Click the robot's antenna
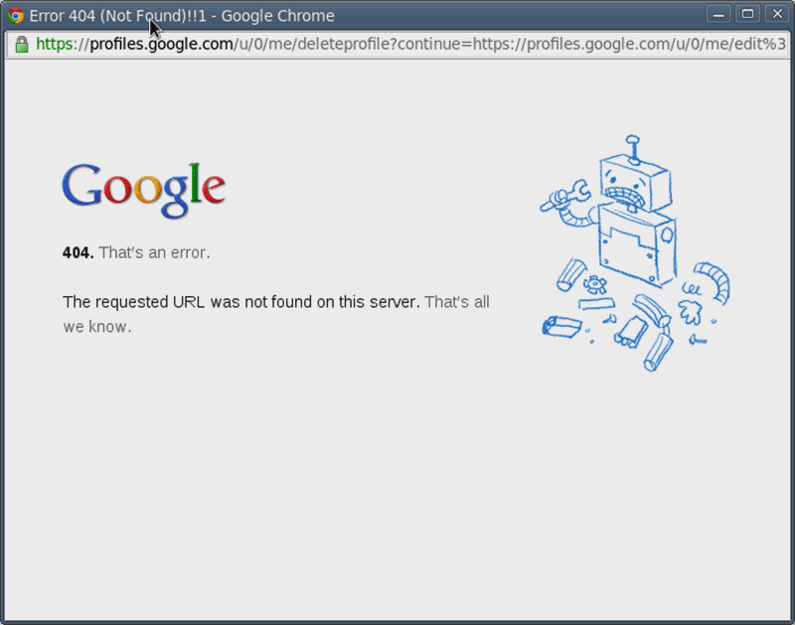This screenshot has height=625, width=795. [633, 149]
